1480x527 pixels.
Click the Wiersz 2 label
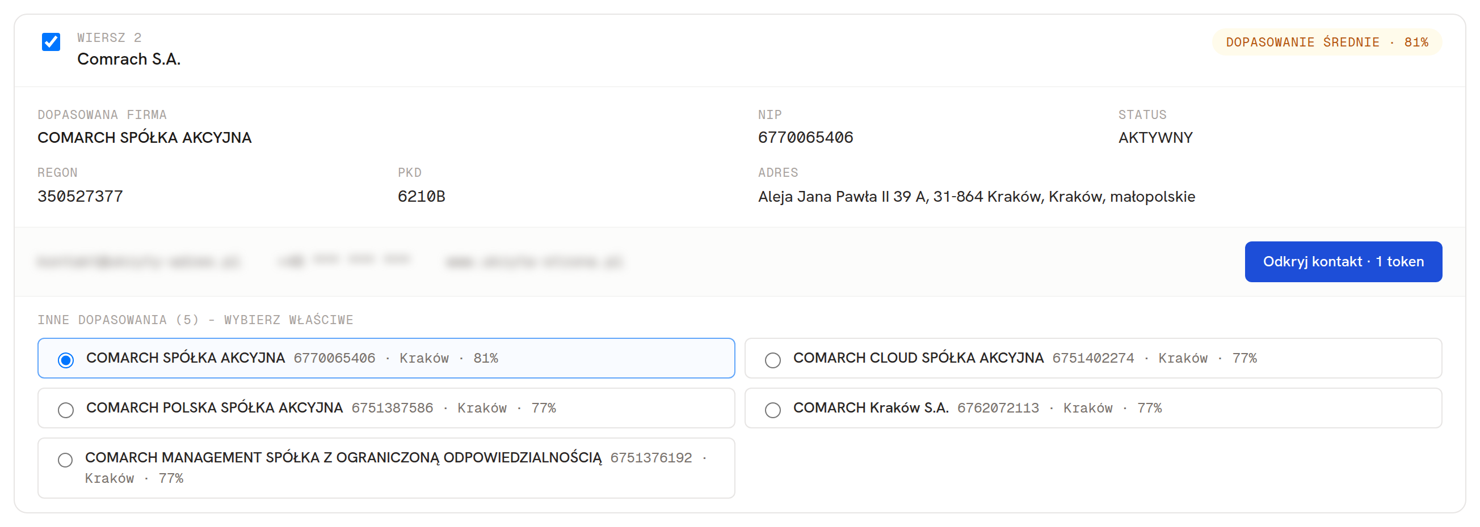[x=109, y=38]
